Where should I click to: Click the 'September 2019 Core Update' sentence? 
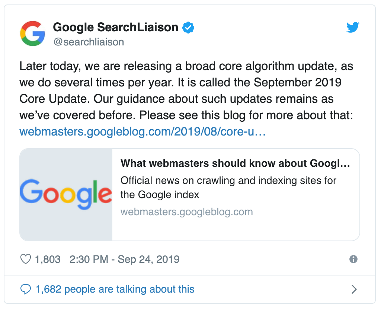tap(290, 83)
